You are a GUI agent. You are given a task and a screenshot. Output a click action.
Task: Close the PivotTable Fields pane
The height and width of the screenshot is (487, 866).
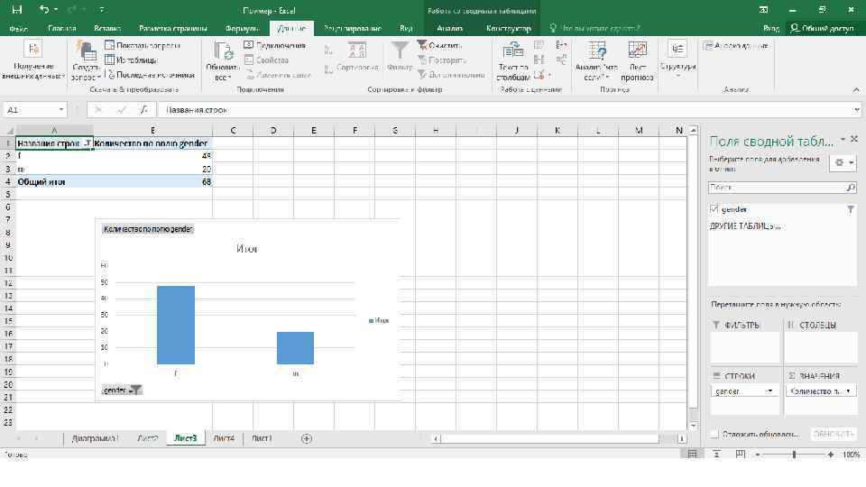[x=854, y=139]
